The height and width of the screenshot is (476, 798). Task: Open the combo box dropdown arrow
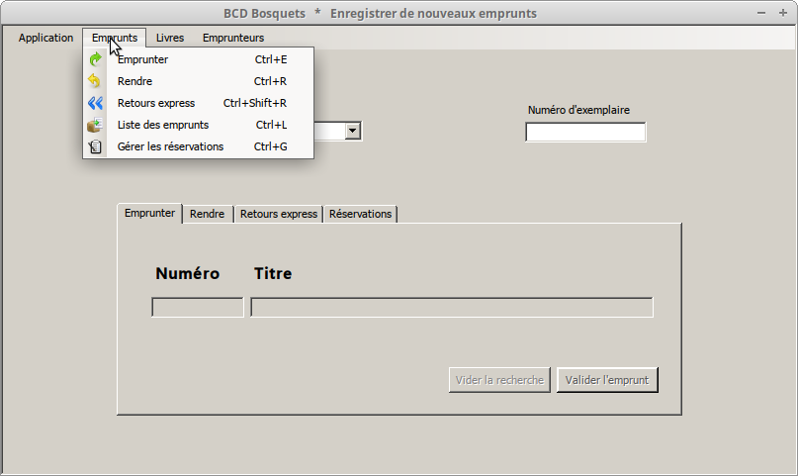tap(353, 131)
